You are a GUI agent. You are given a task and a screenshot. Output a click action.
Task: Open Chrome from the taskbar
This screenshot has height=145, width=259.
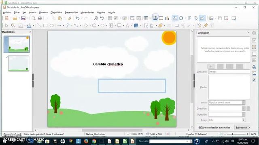[94, 141]
